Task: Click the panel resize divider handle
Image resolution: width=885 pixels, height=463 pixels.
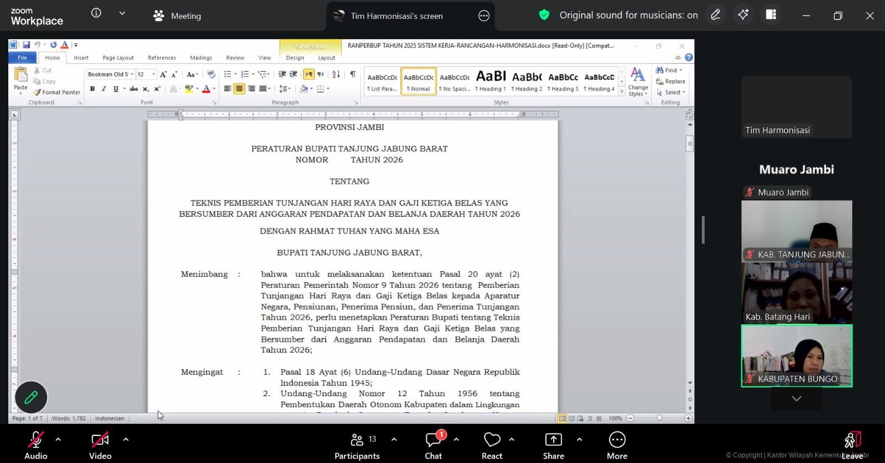Action: coord(703,229)
